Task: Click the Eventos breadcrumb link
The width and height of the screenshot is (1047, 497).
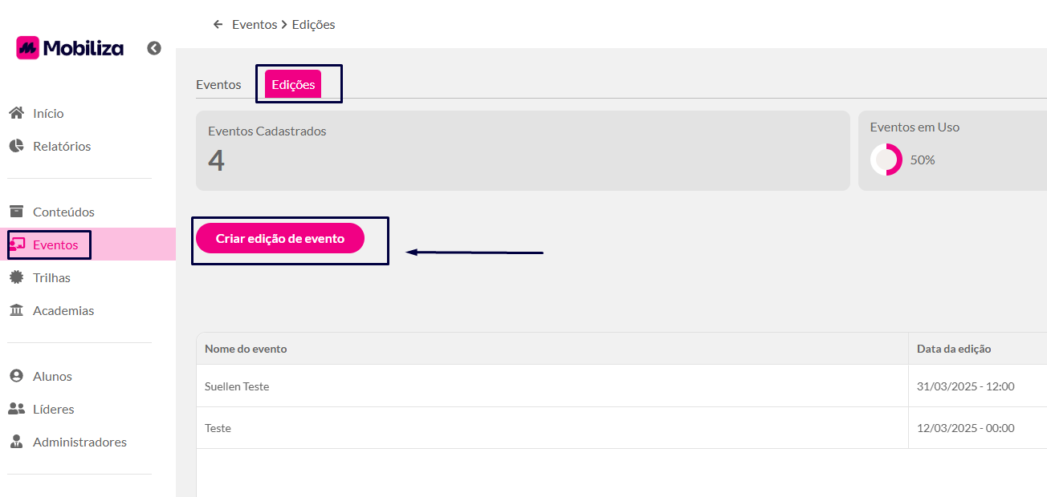Action: coord(255,24)
